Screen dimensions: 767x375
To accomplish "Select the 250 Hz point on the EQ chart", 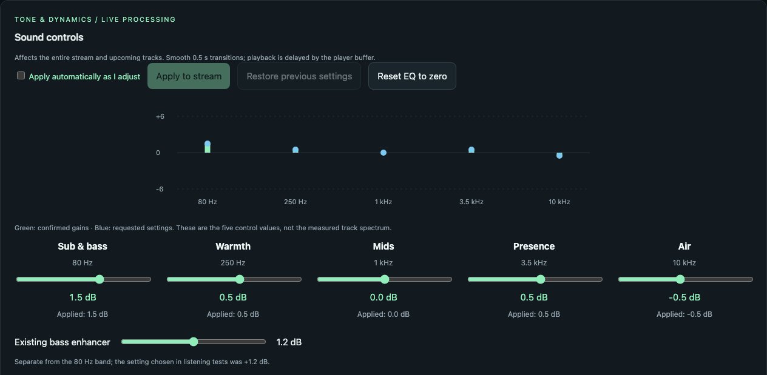I will (296, 150).
